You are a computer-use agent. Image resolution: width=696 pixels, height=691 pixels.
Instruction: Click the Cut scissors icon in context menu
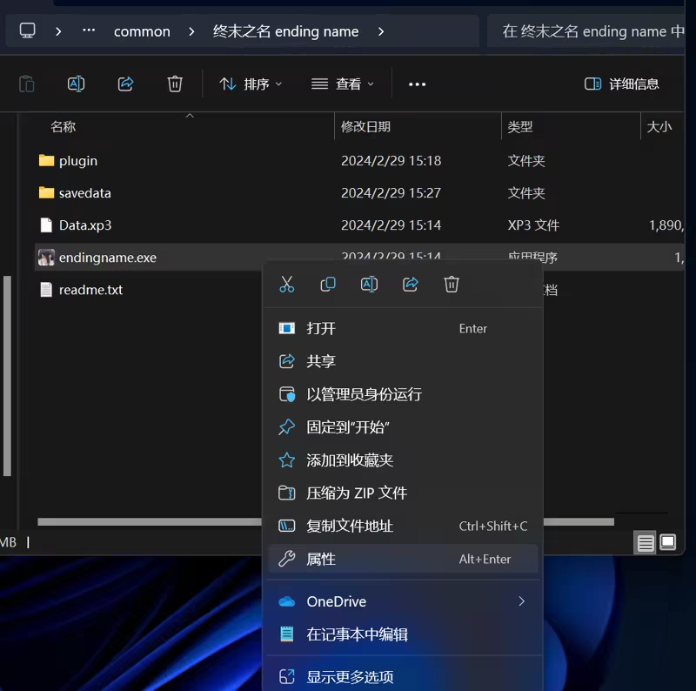point(287,284)
